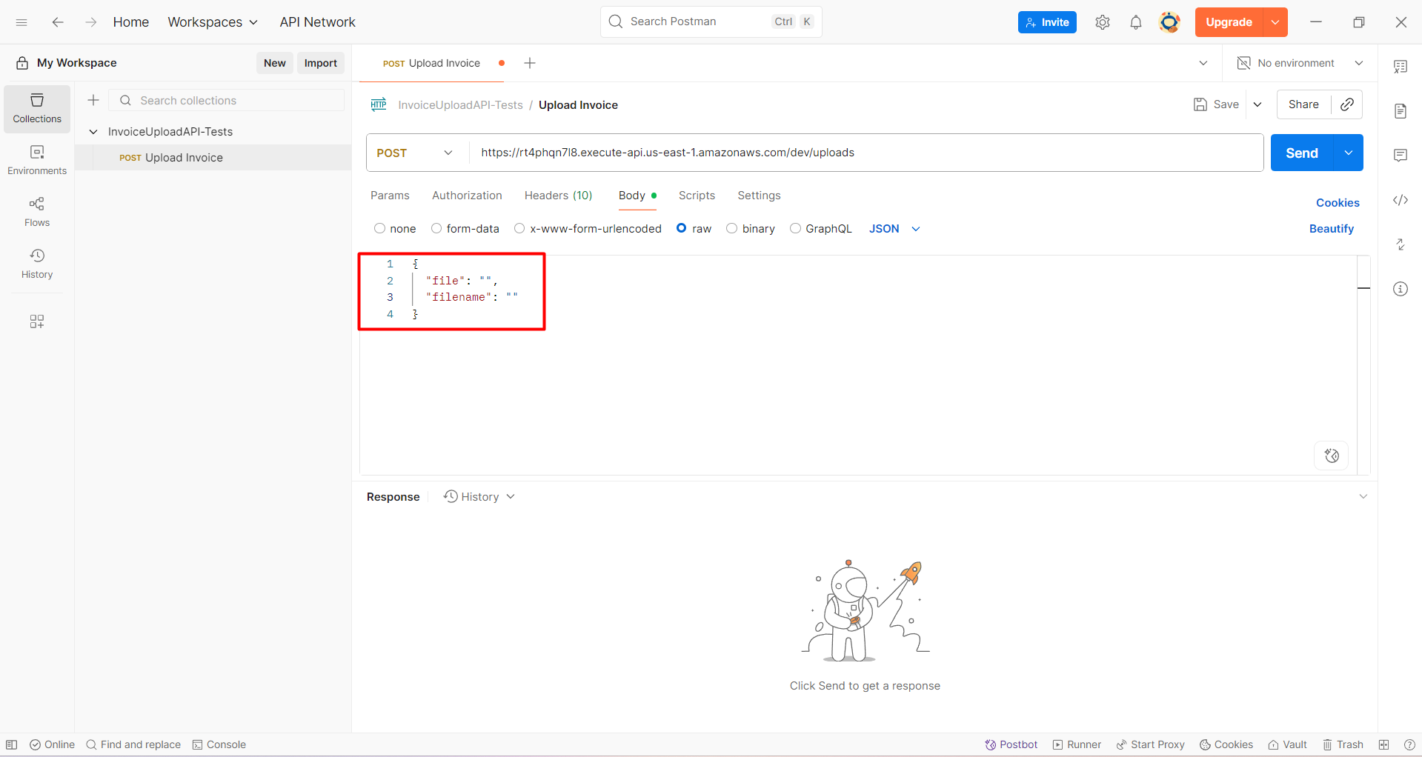Collapse the InvoiceUploadAPI-Tests collection
The height and width of the screenshot is (757, 1422).
click(x=93, y=132)
